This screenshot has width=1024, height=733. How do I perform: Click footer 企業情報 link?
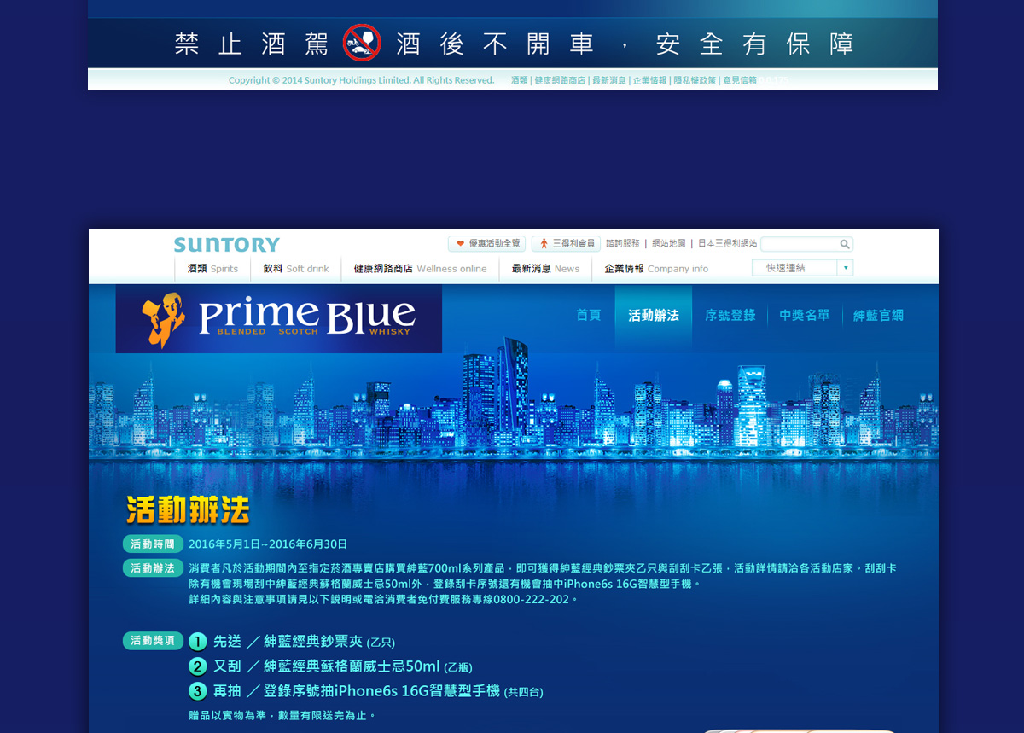click(x=649, y=80)
